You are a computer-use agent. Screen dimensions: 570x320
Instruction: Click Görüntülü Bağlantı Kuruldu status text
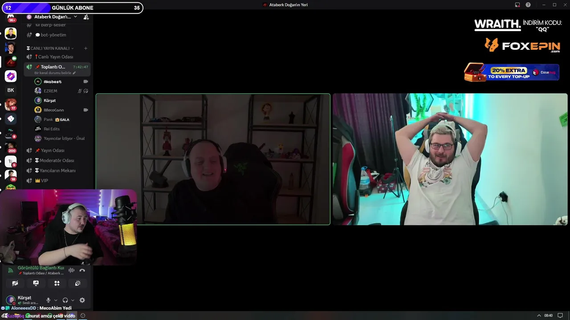coord(41,268)
